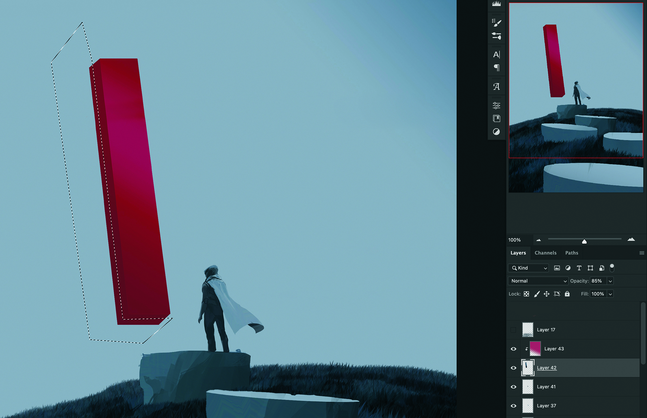The image size is (647, 418).
Task: Select Layer 42 by its name
Action: (546, 368)
